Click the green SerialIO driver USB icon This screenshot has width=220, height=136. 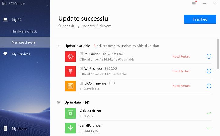tap(71, 128)
